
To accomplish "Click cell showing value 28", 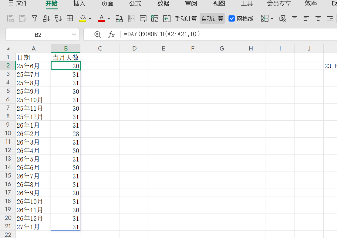I will [66, 133].
